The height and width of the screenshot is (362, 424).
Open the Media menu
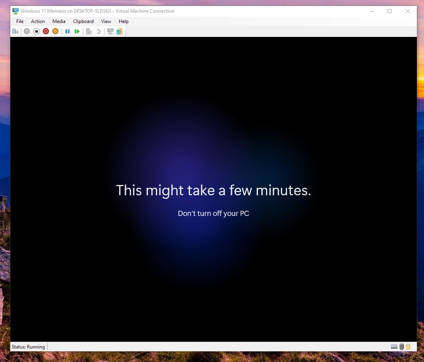click(59, 21)
